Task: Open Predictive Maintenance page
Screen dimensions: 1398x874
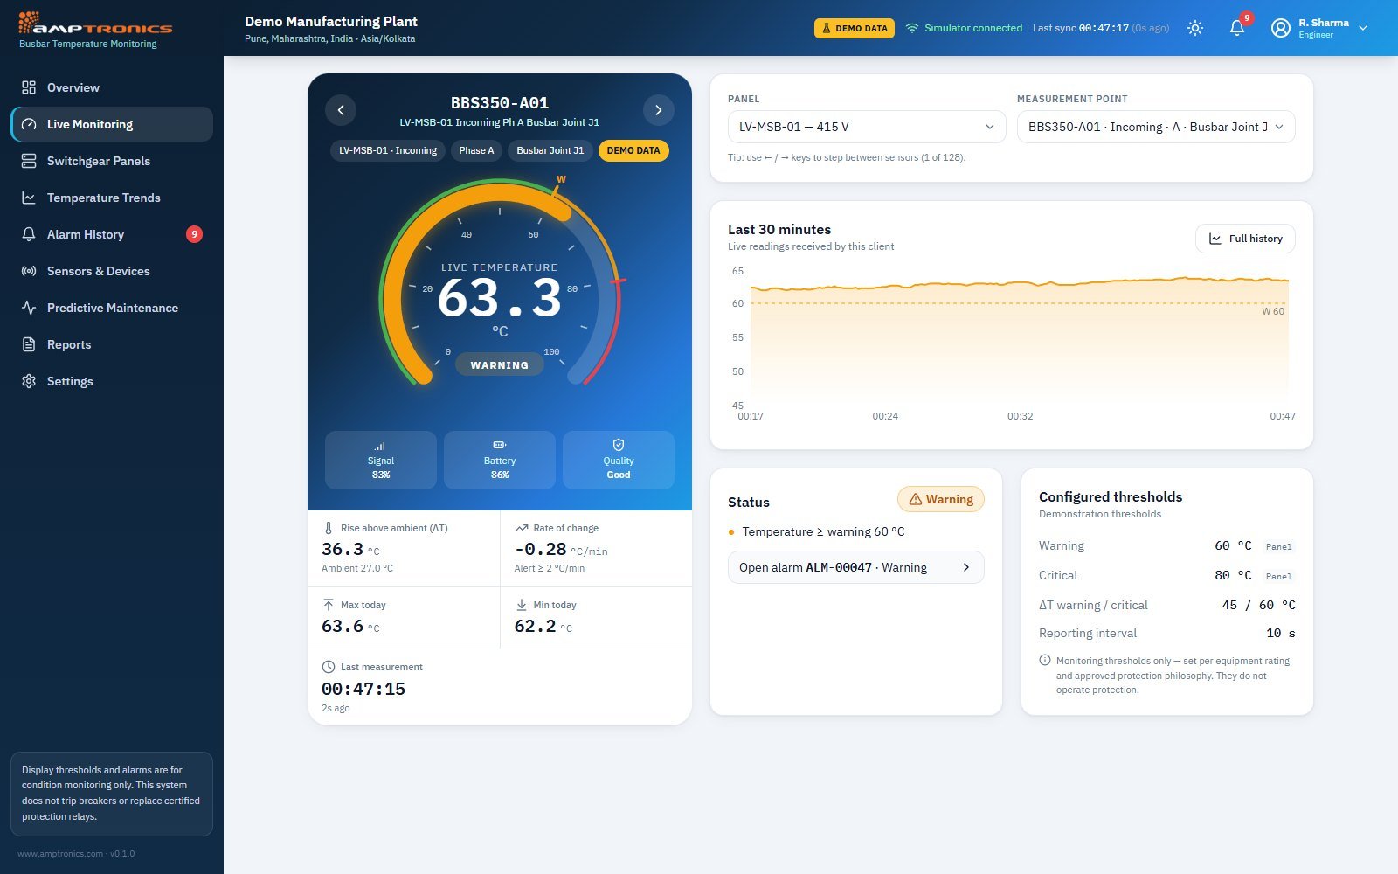Action: pyautogui.click(x=112, y=308)
